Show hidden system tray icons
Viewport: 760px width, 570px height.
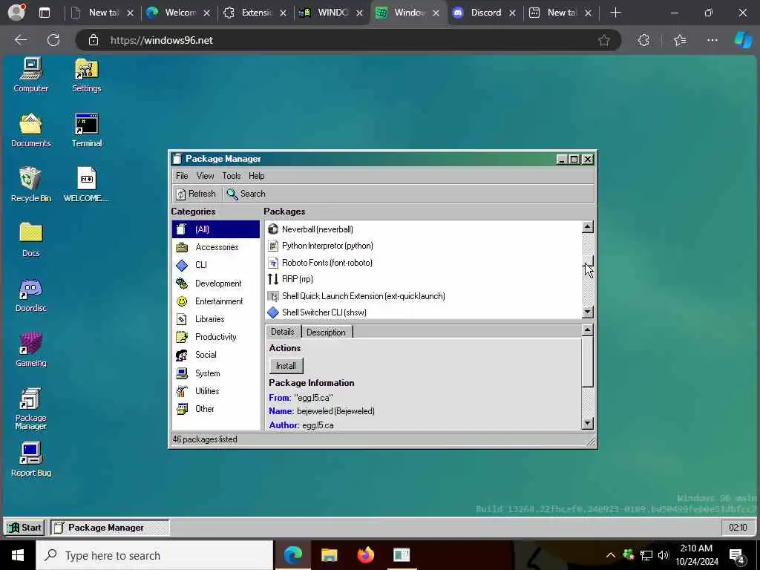click(611, 555)
